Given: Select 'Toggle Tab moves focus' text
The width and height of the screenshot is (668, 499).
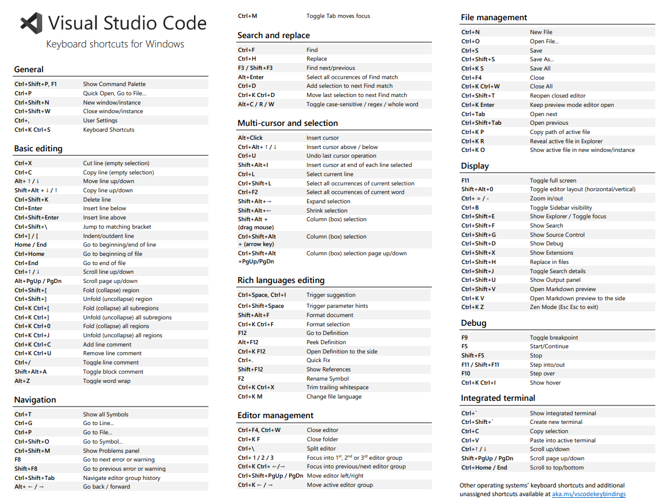Looking at the screenshot, I should point(338,16).
